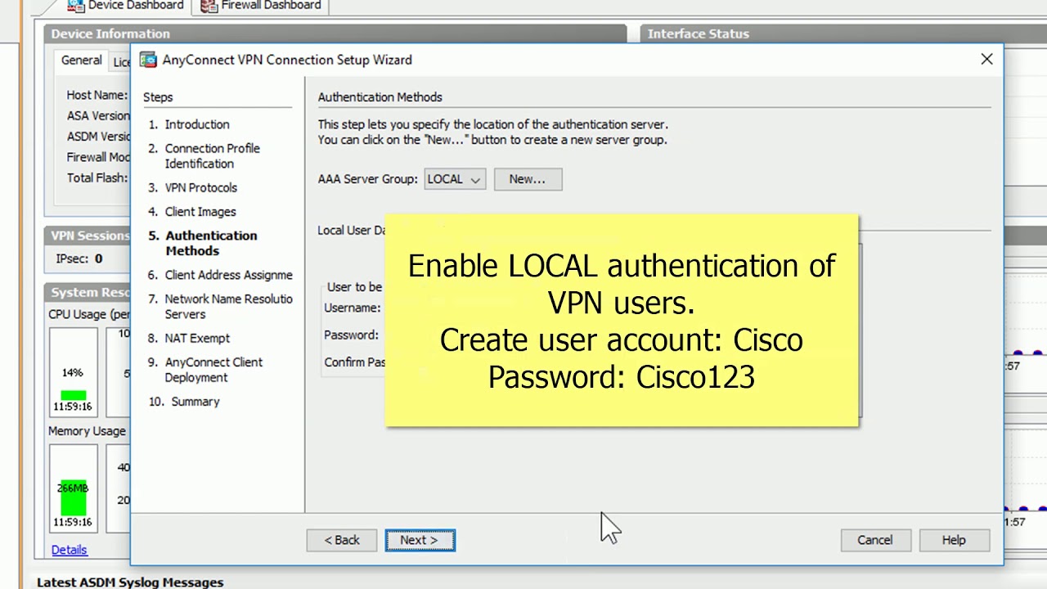The width and height of the screenshot is (1047, 589).
Task: Click the Device Information panel header
Action: 335,34
